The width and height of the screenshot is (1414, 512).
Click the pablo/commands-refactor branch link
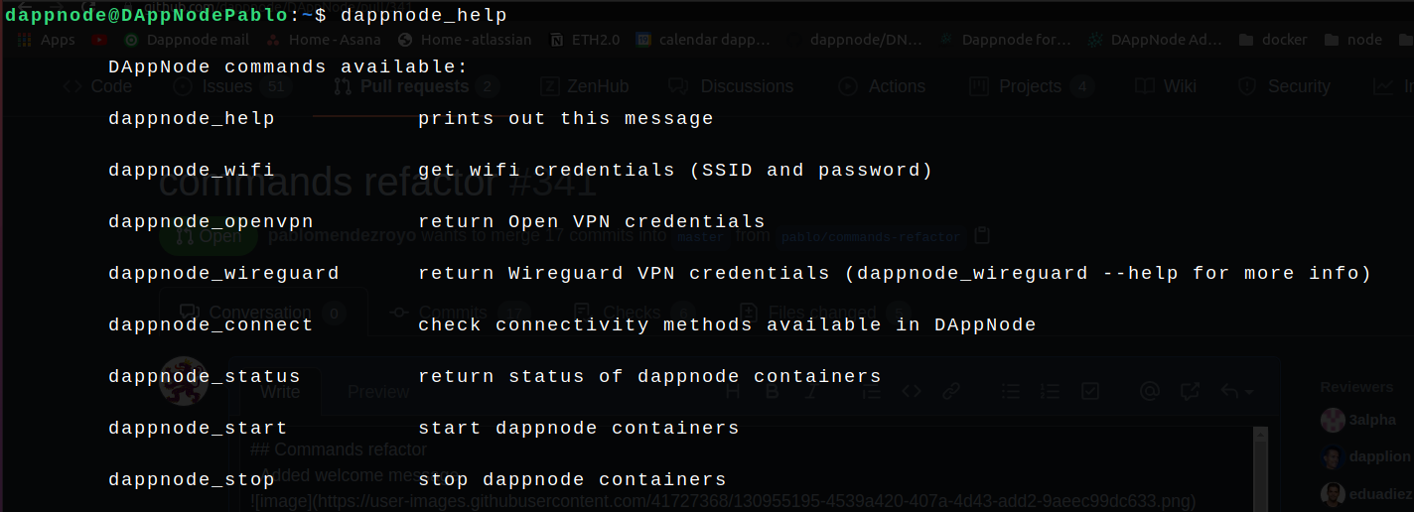(x=871, y=237)
